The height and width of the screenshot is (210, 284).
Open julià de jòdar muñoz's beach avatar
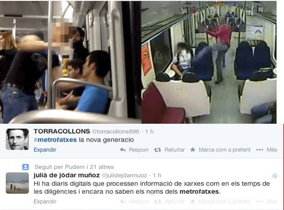click(17, 183)
